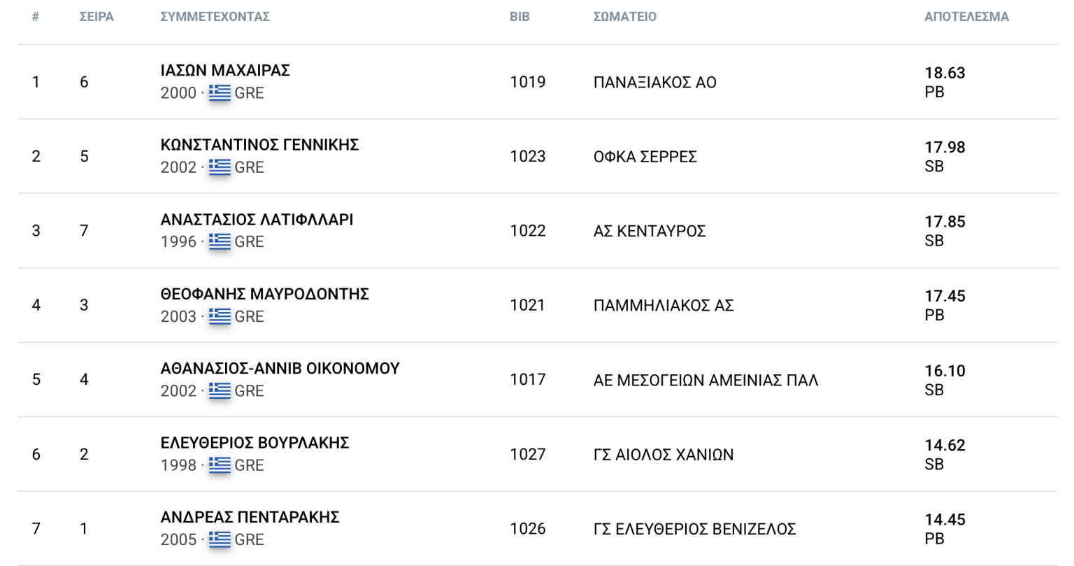Open club ΠΑΝΑΞΙΑΚΟΣ ΑΟ
The image size is (1074, 566).
654,83
